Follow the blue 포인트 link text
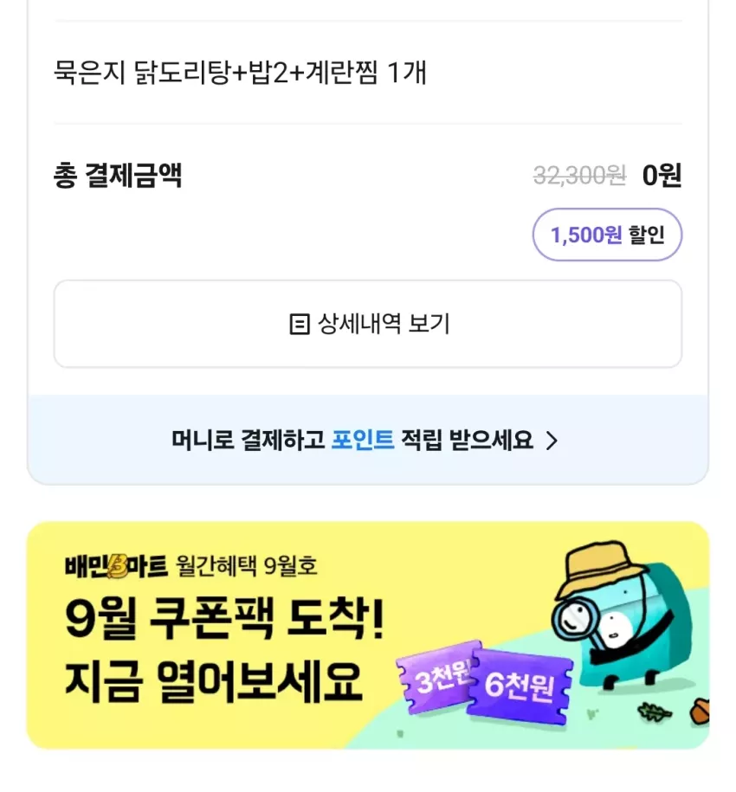The height and width of the screenshot is (792, 736). [x=362, y=440]
